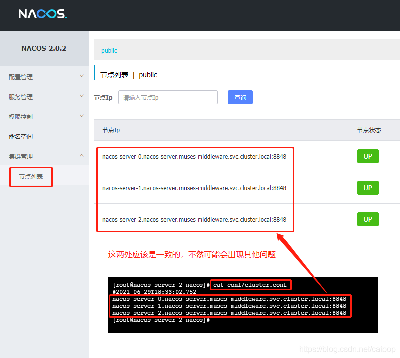Click the UP status of nacos-server-2
Viewport: 400px width, 358px height.
368,219
